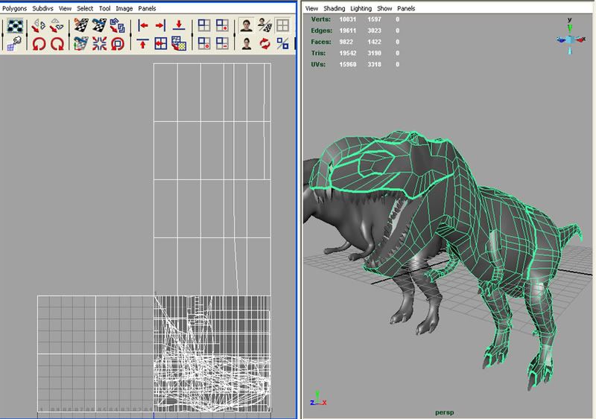This screenshot has width=596, height=419.
Task: Click the align UVs downward arrow icon
Action: tap(179, 26)
